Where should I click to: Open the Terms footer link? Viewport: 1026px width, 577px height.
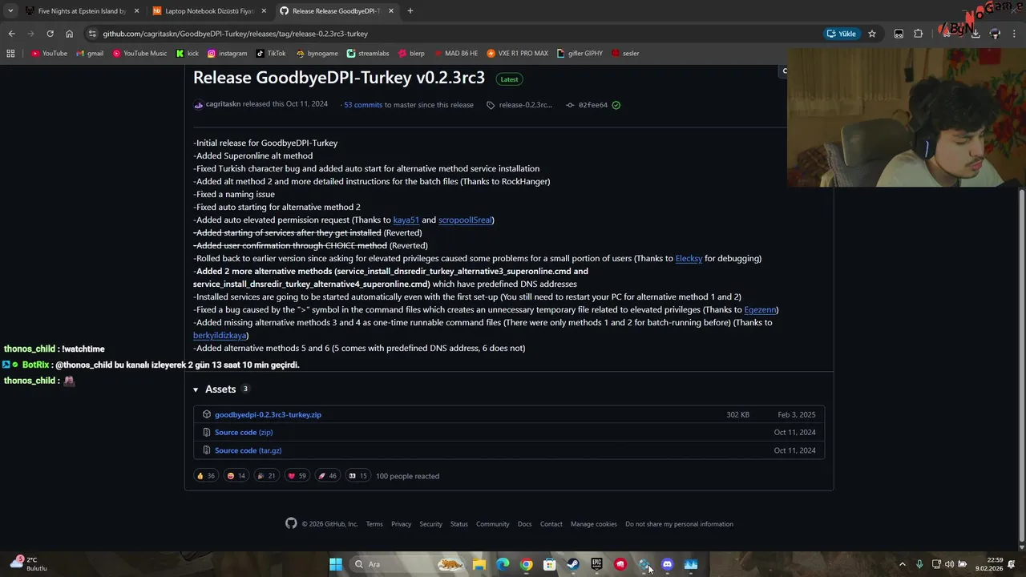[x=374, y=524]
